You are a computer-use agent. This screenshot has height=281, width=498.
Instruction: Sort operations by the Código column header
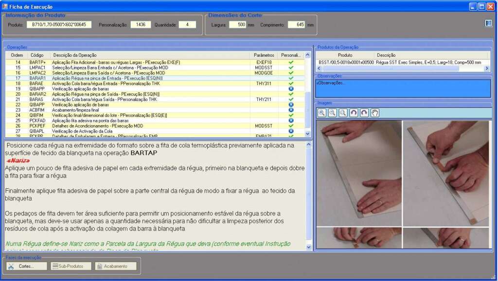point(37,55)
